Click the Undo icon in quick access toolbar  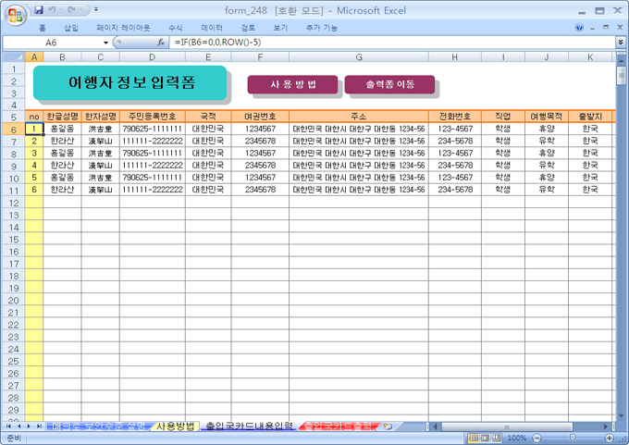pos(54,10)
